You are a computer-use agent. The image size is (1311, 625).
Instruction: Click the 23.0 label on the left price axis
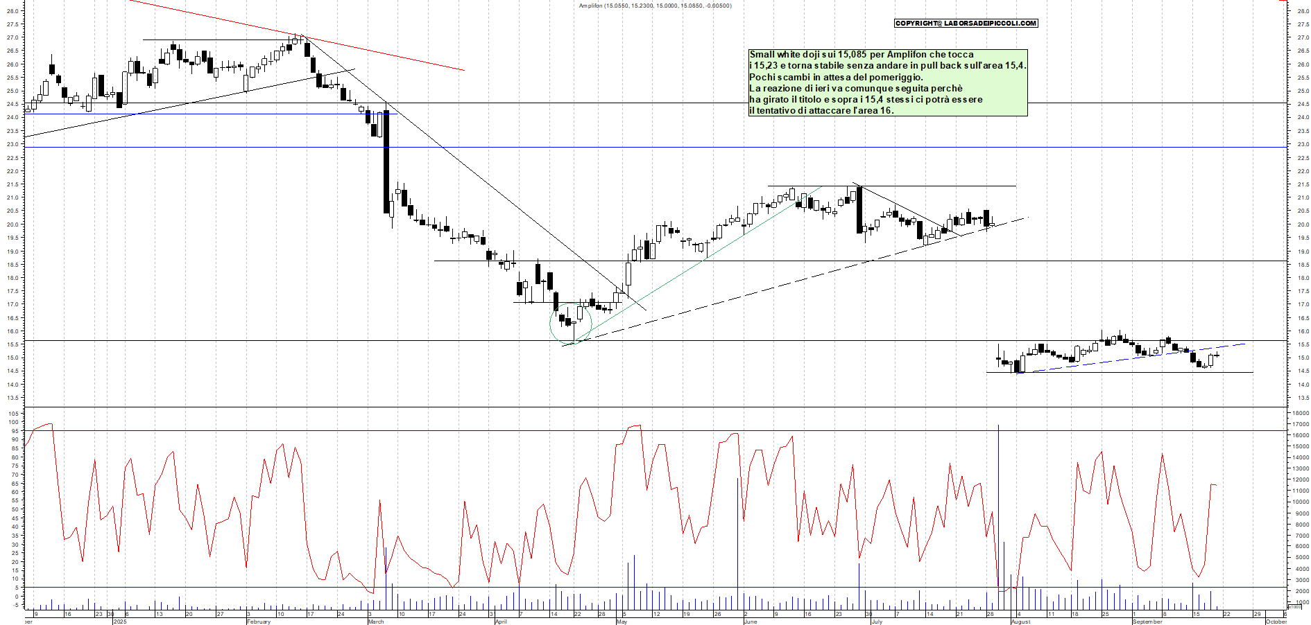(12, 144)
